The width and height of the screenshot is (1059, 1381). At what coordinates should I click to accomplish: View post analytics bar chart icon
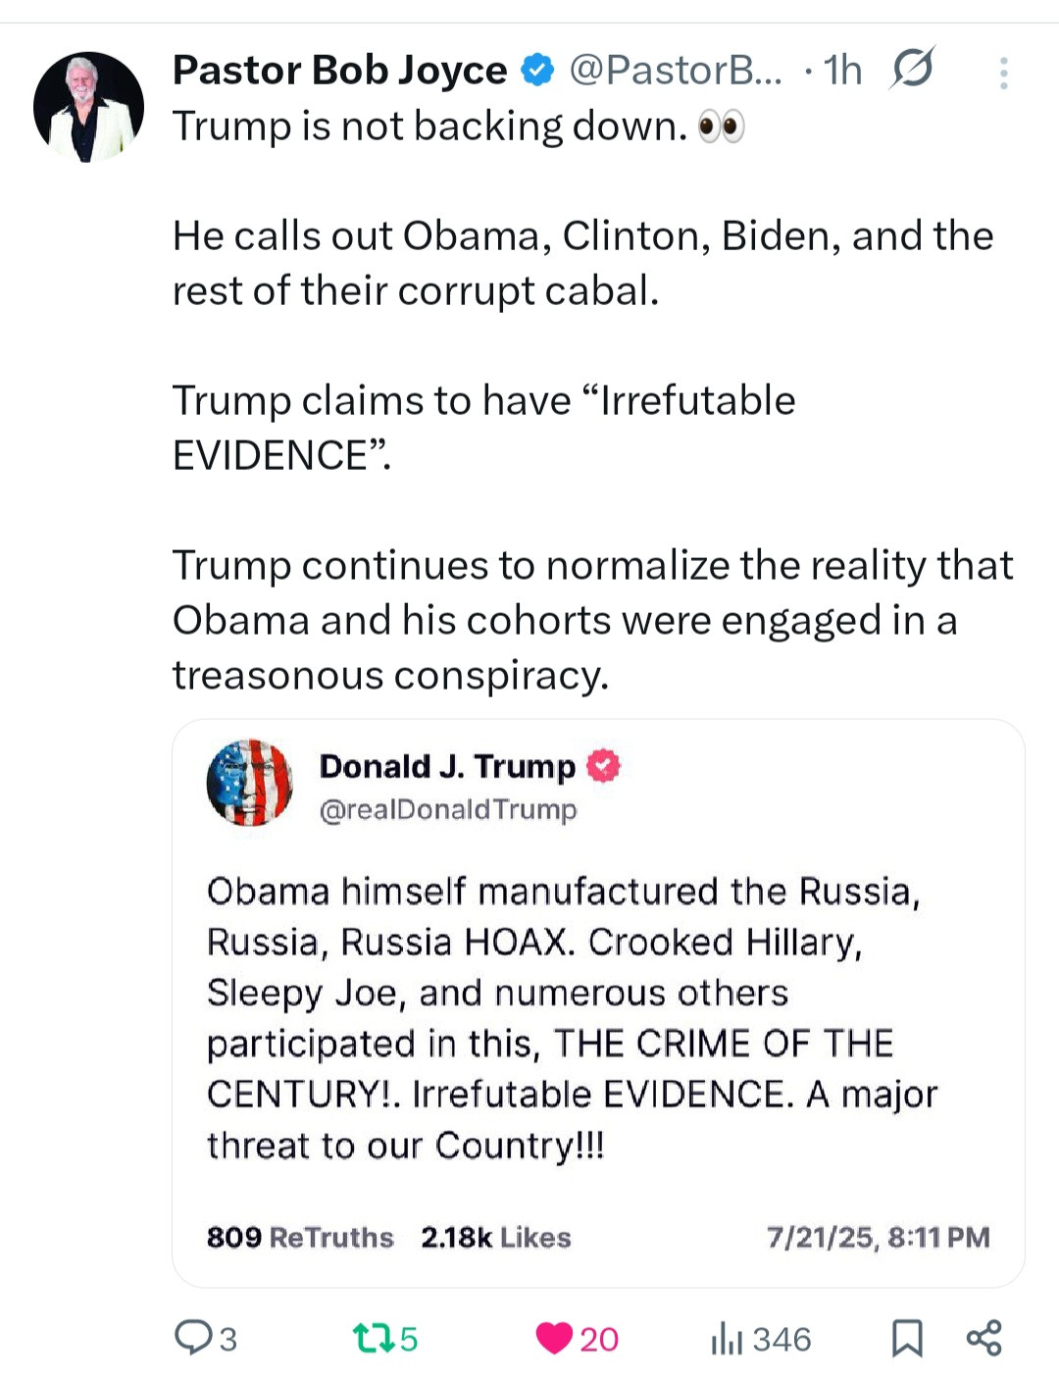tap(727, 1338)
